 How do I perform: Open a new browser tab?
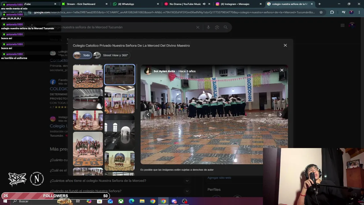319,4
